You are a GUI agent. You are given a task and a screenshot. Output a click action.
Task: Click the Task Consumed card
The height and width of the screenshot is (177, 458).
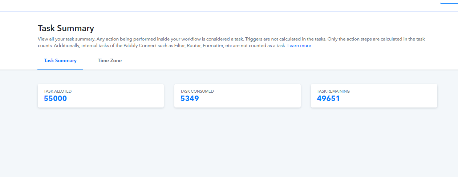coord(237,96)
